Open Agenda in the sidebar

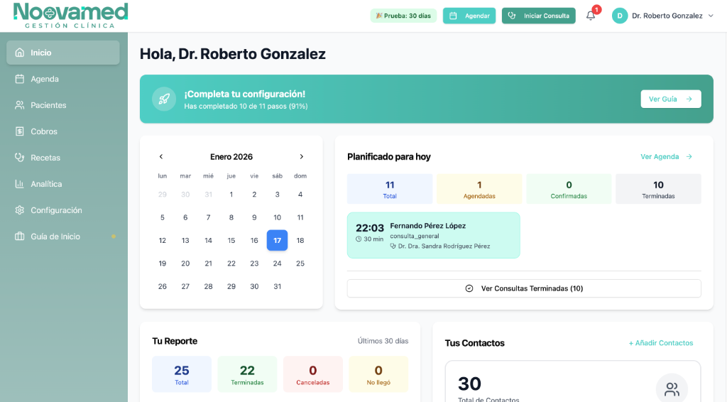coord(63,79)
